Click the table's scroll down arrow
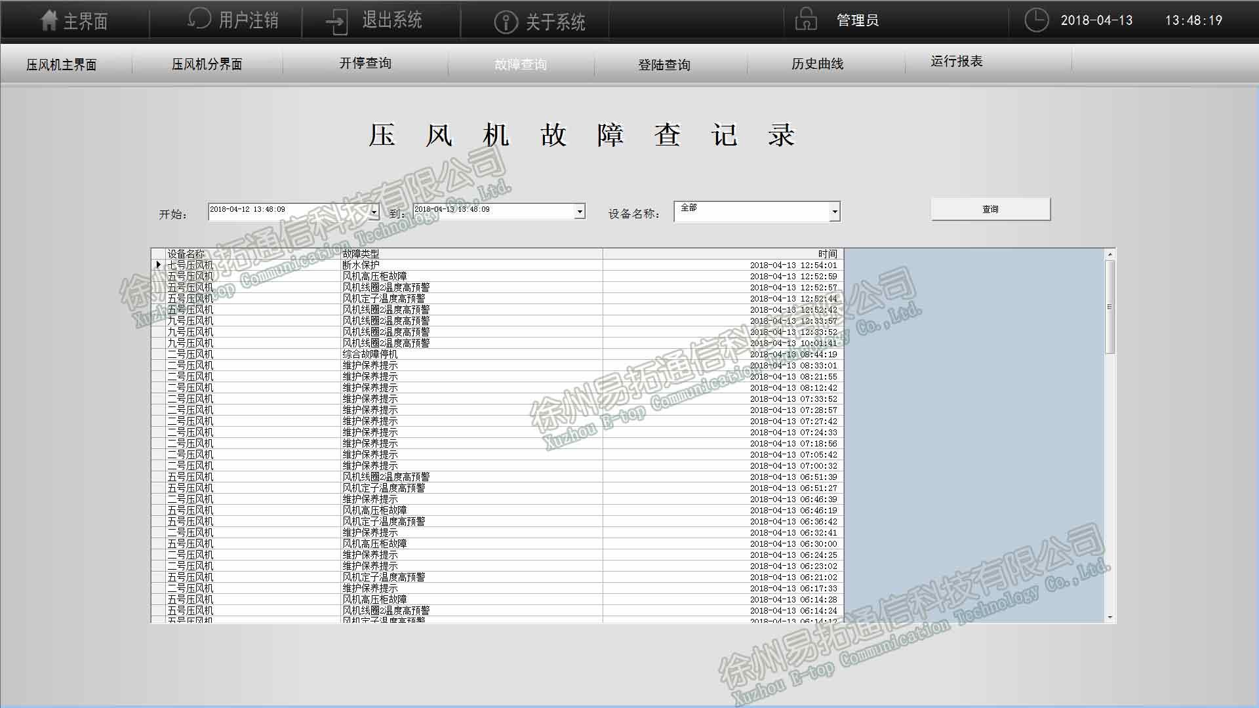The width and height of the screenshot is (1259, 708). pos(1109,617)
